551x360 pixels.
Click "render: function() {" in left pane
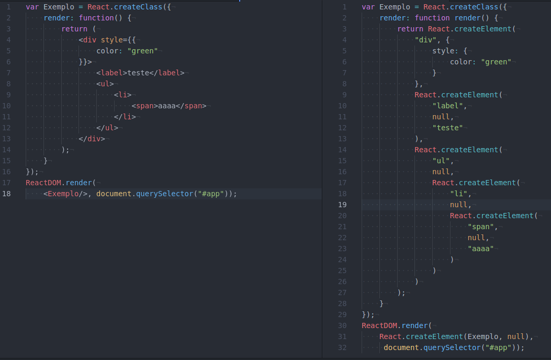pyautogui.click(x=87, y=18)
